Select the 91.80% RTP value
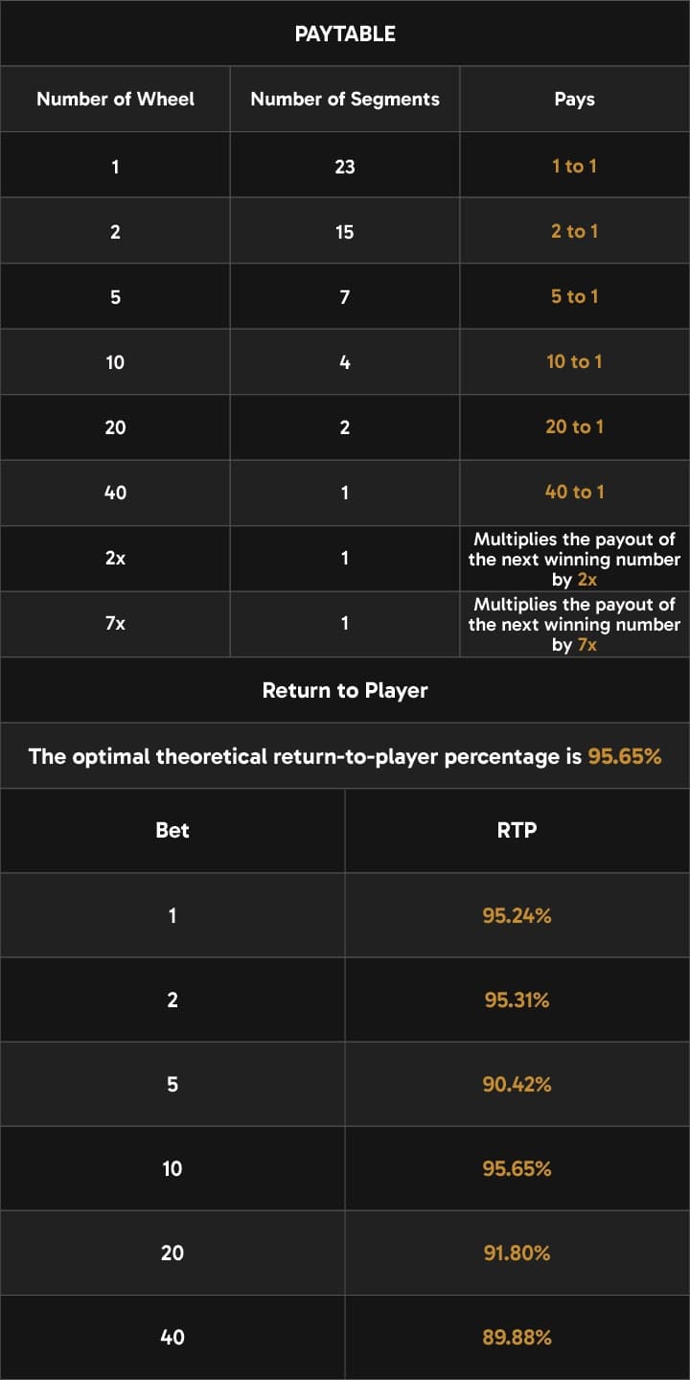Image resolution: width=690 pixels, height=1380 pixels. click(x=517, y=1253)
